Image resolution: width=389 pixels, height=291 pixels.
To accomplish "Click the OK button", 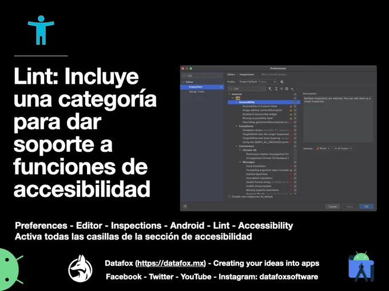I will (x=367, y=207).
